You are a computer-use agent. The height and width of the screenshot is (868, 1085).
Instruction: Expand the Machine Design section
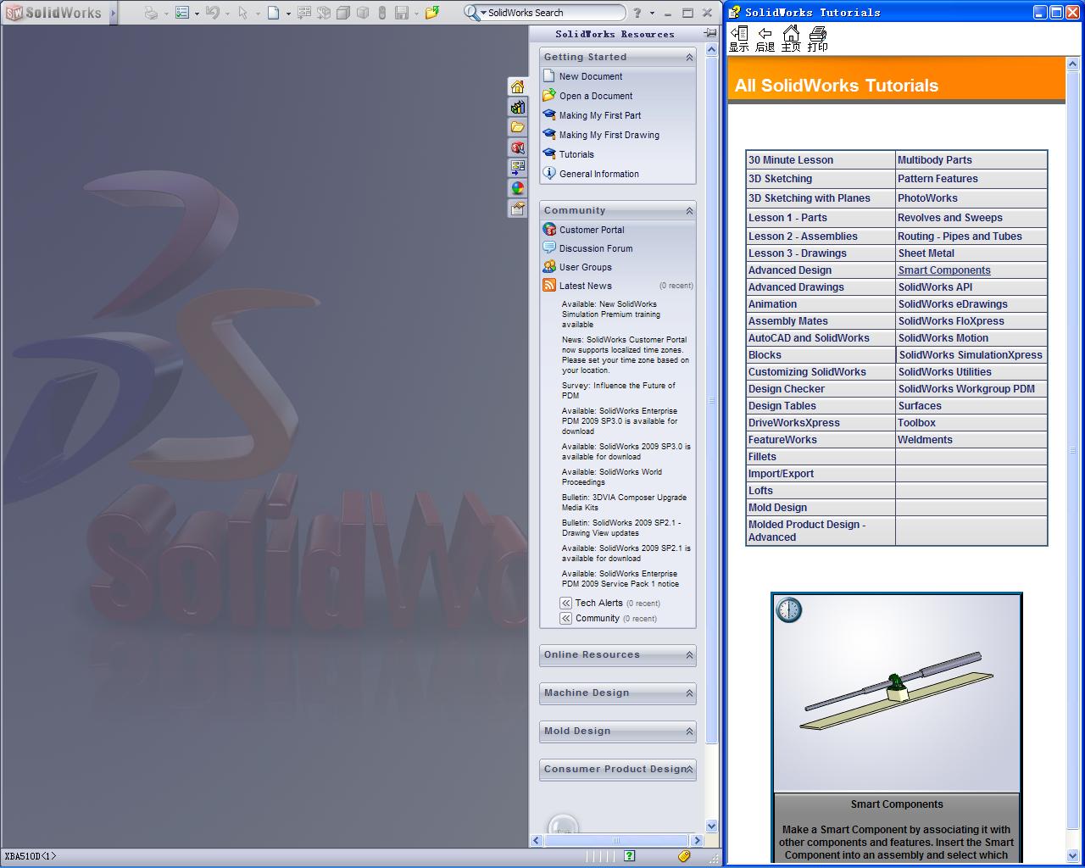tap(689, 693)
